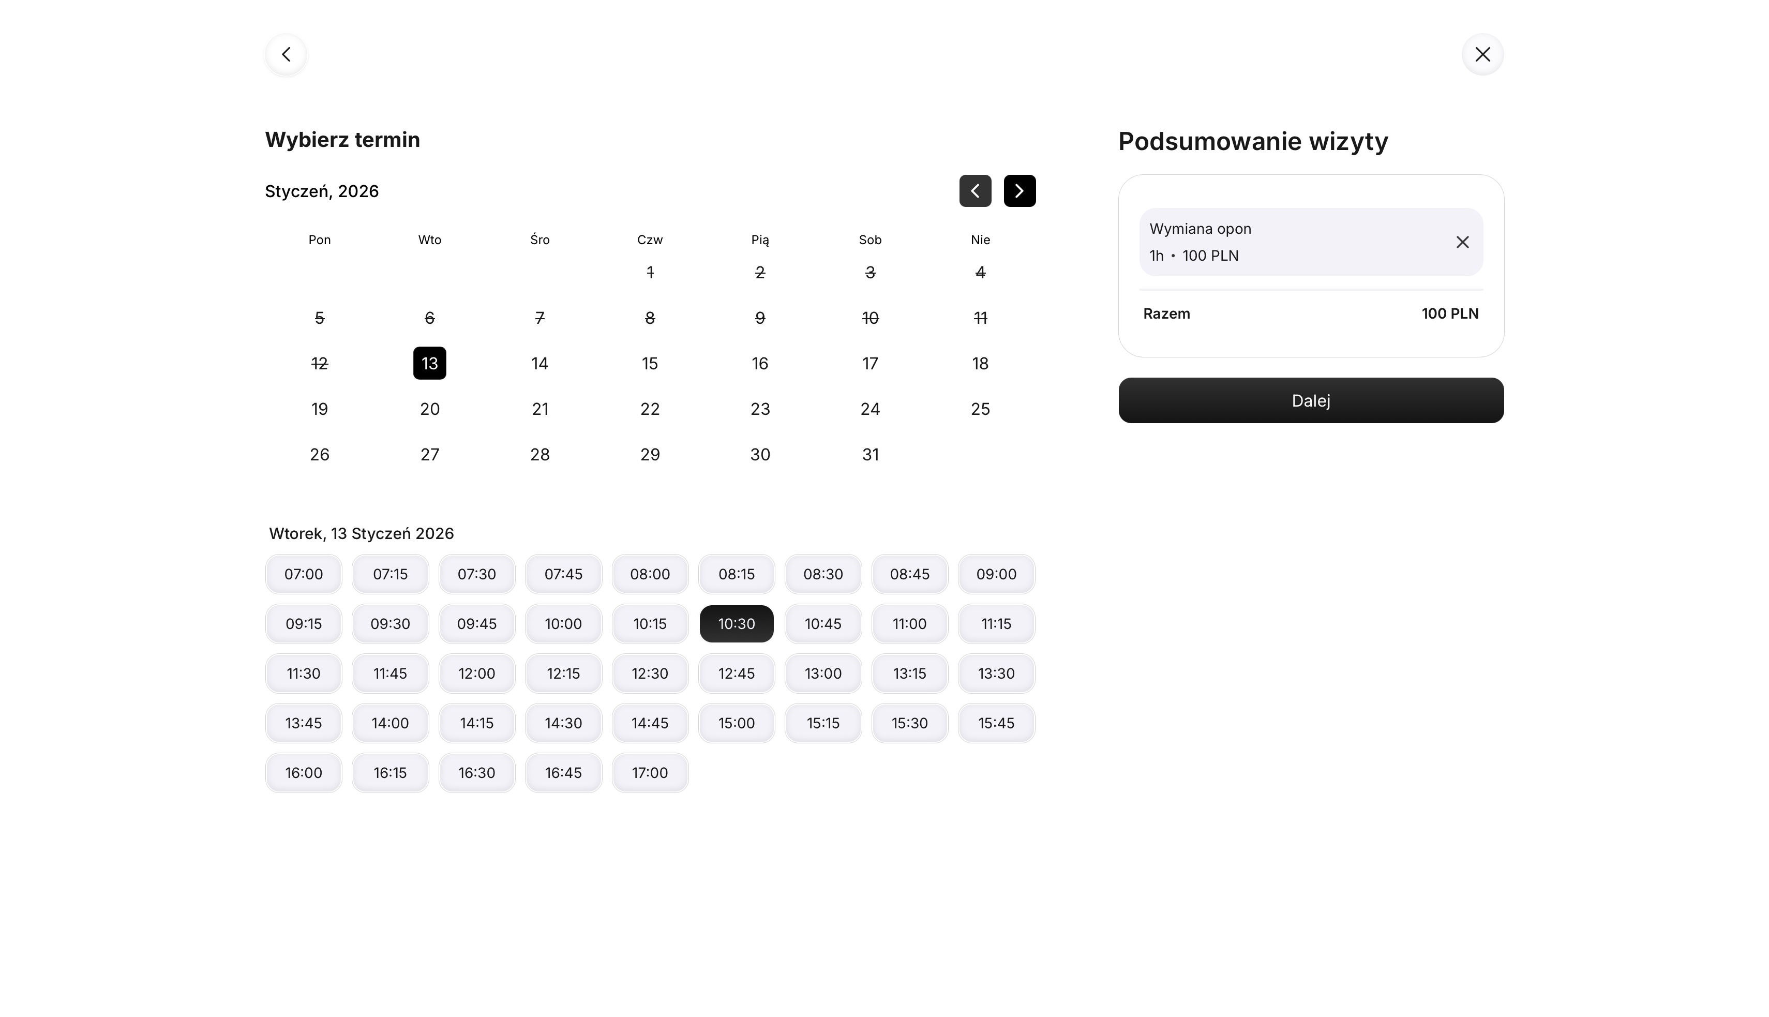The height and width of the screenshot is (1017, 1769).
Task: Remove the Wymiana opon service
Action: click(x=1462, y=242)
